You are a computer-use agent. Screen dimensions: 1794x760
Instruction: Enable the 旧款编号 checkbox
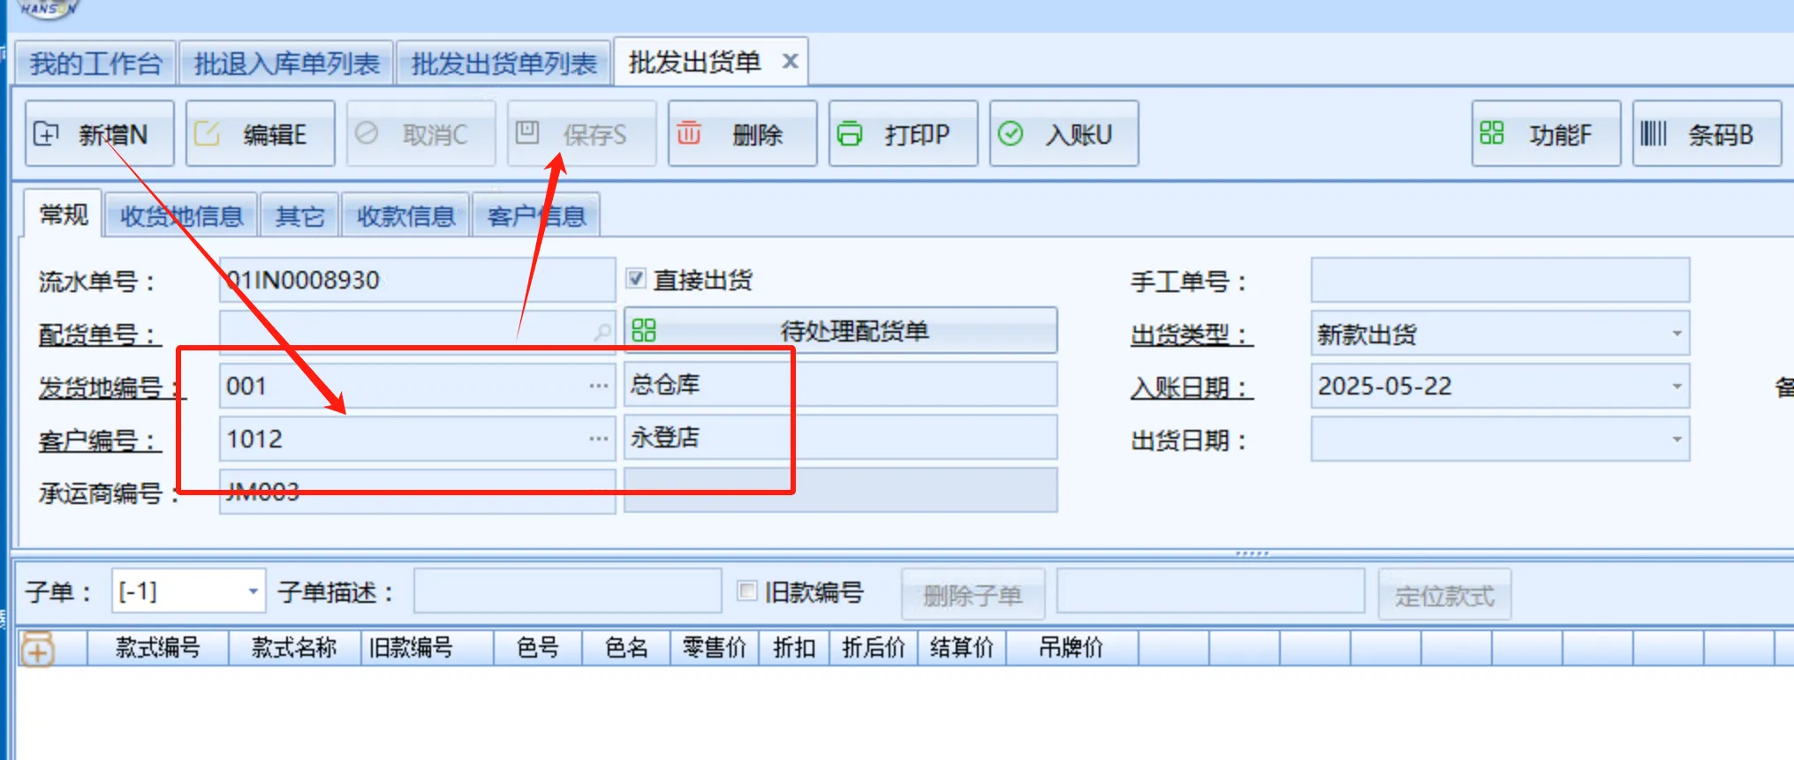pos(747,591)
